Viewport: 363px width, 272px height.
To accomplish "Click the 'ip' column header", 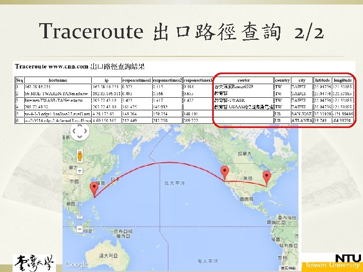I will tap(106, 80).
